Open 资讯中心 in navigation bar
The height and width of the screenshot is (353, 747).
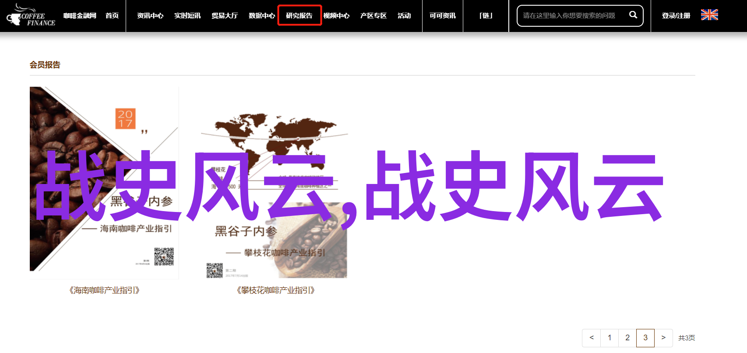click(150, 16)
